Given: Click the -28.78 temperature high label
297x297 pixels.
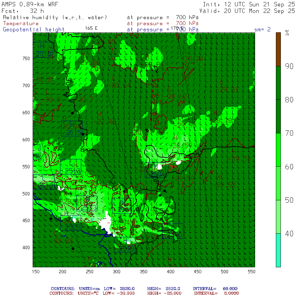Looking at the screenshot, I should point(221,120).
